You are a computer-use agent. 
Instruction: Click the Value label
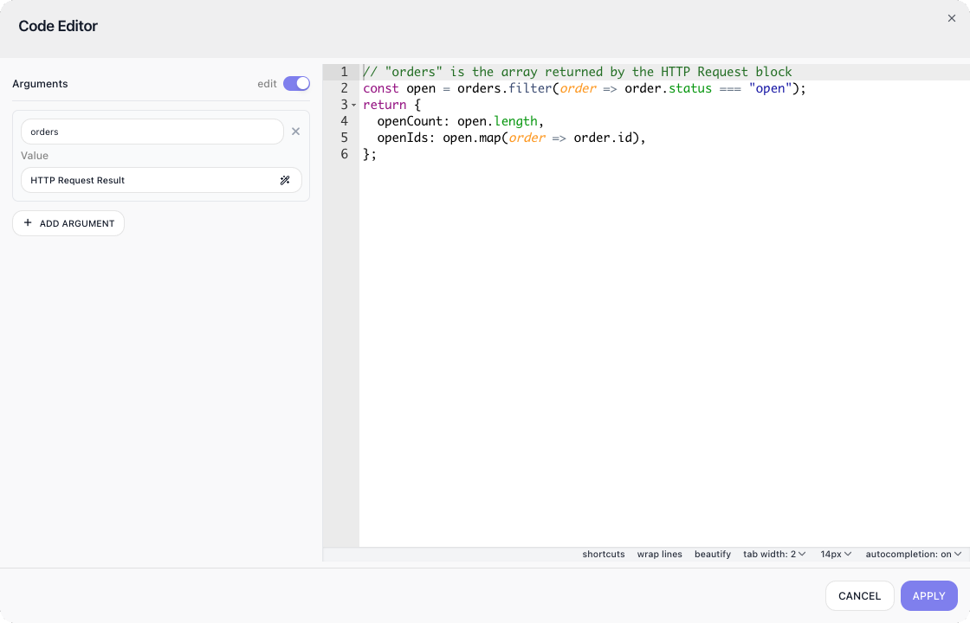click(x=35, y=156)
